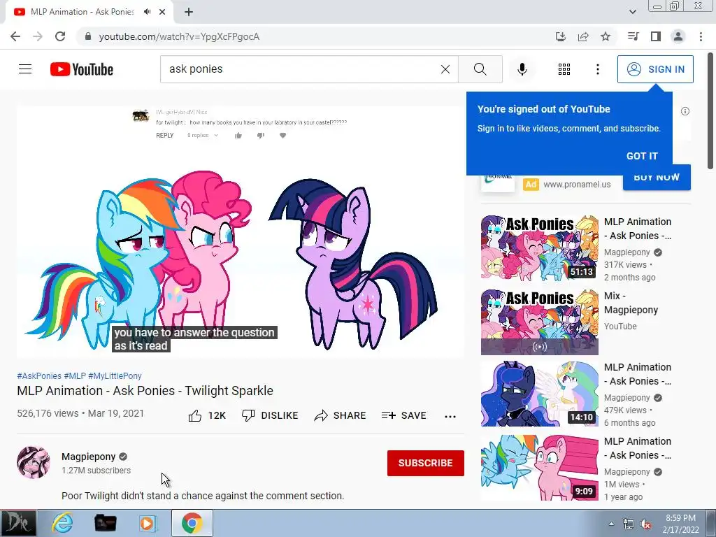Open video title with 317K views
This screenshot has width=716, height=537.
[638, 229]
